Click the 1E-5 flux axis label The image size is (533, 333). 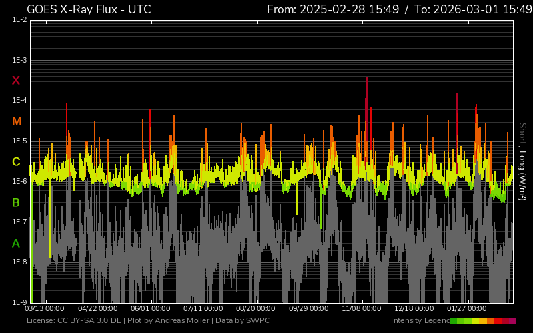click(19, 141)
